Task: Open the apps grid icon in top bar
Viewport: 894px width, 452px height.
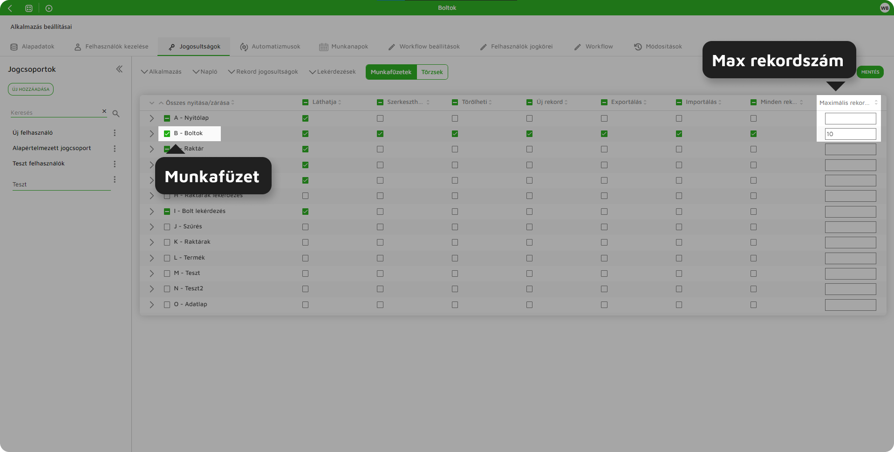Action: [29, 8]
